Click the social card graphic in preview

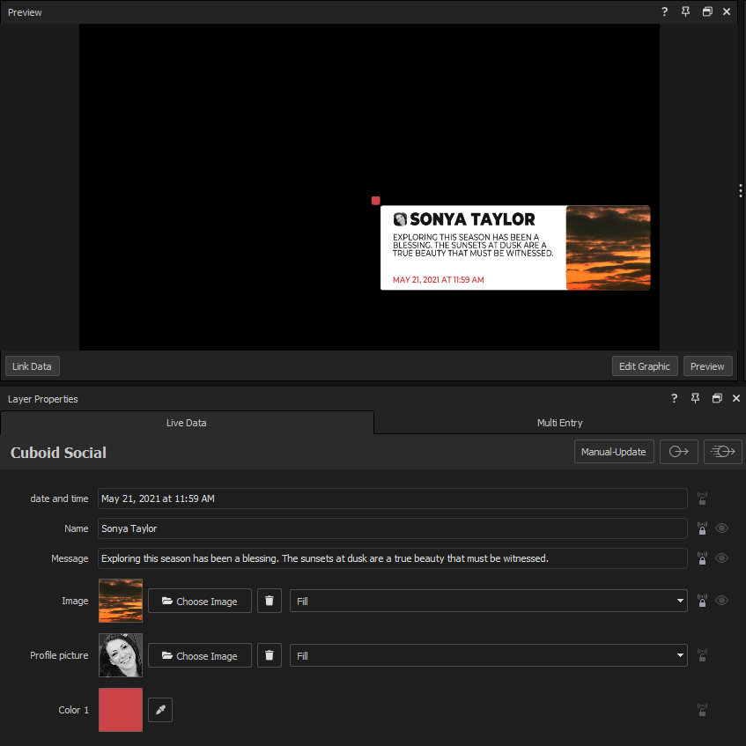pos(515,247)
